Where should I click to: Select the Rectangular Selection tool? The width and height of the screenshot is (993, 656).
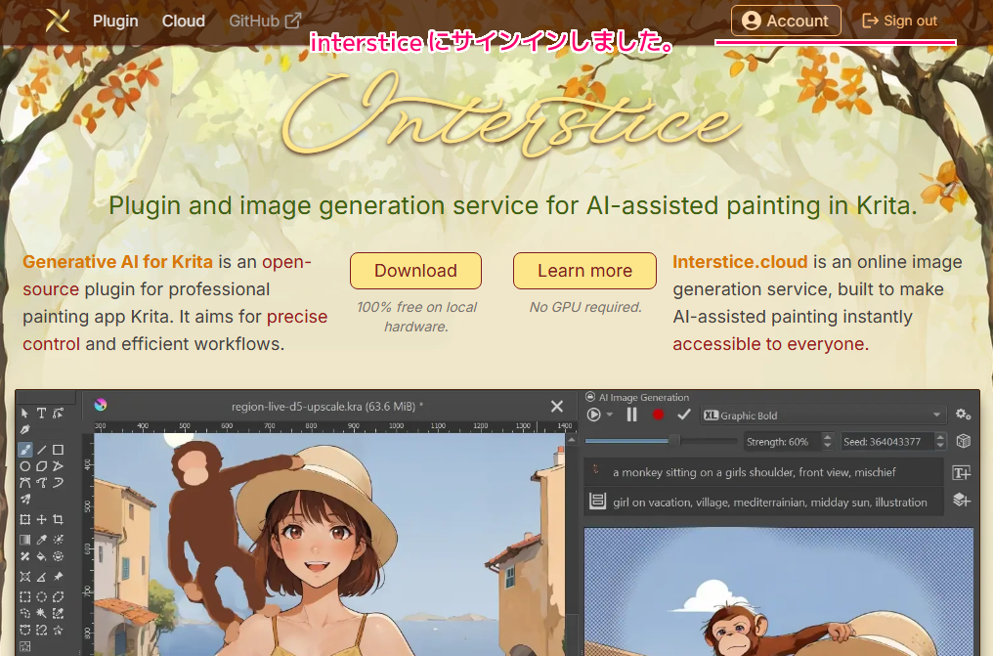coord(24,596)
